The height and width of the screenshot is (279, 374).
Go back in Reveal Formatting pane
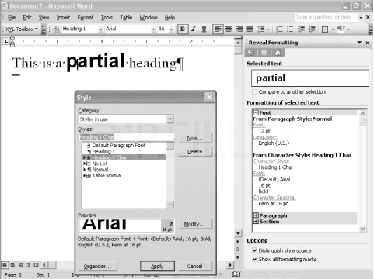tap(250, 53)
